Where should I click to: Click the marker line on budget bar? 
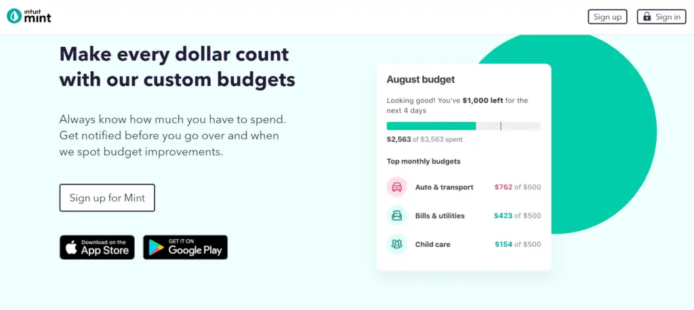pos(501,126)
